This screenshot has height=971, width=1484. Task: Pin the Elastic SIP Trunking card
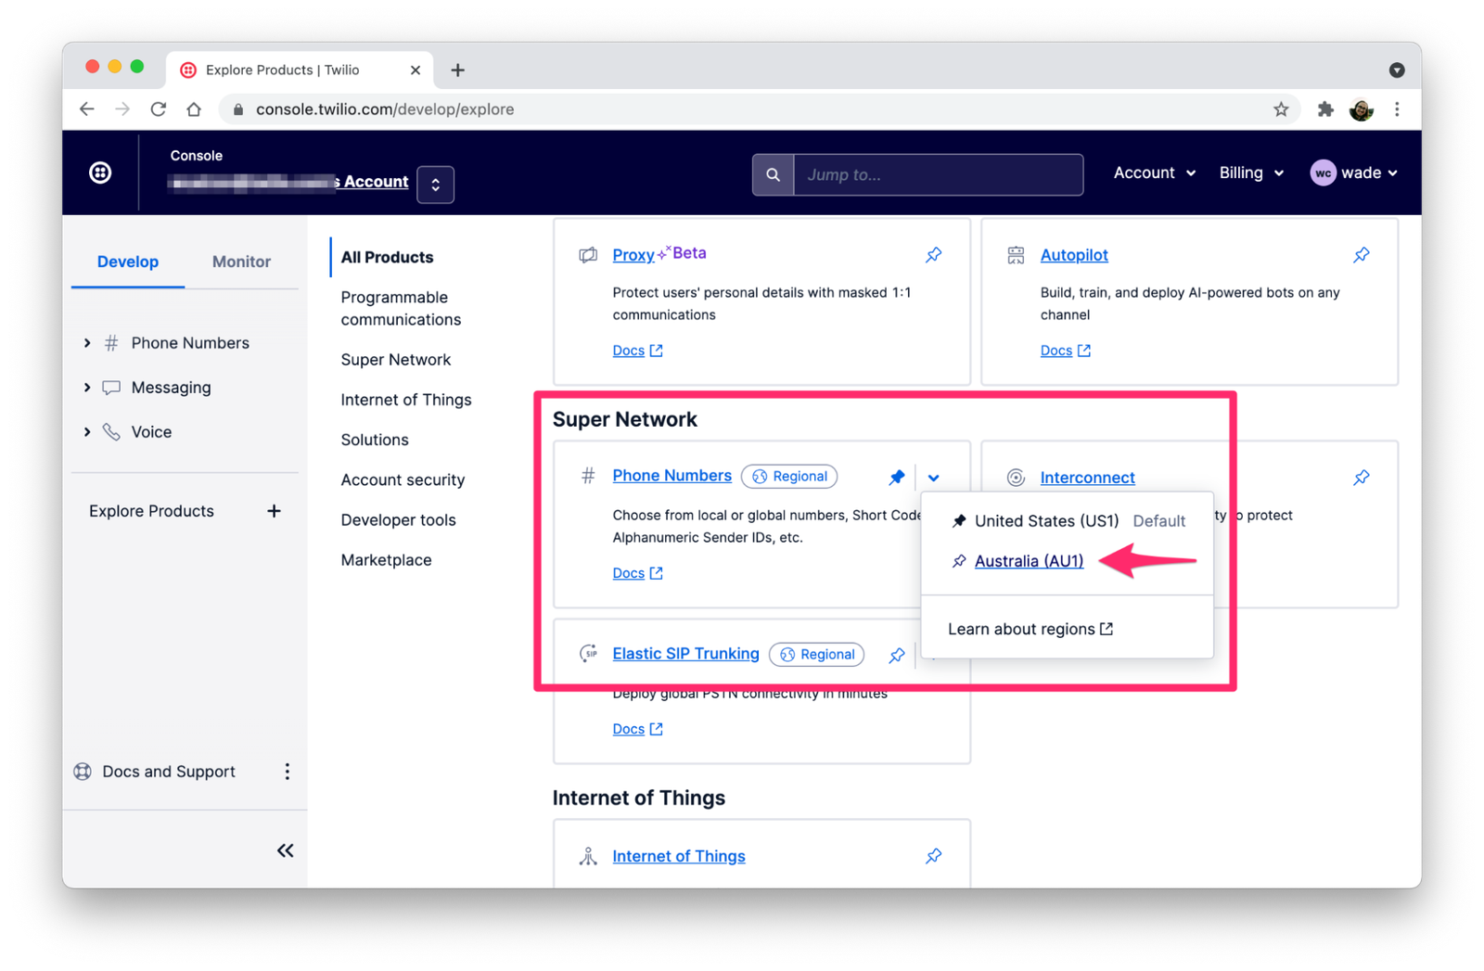896,655
